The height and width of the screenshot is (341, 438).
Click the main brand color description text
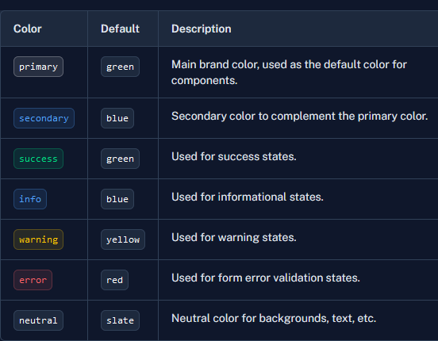tap(289, 72)
